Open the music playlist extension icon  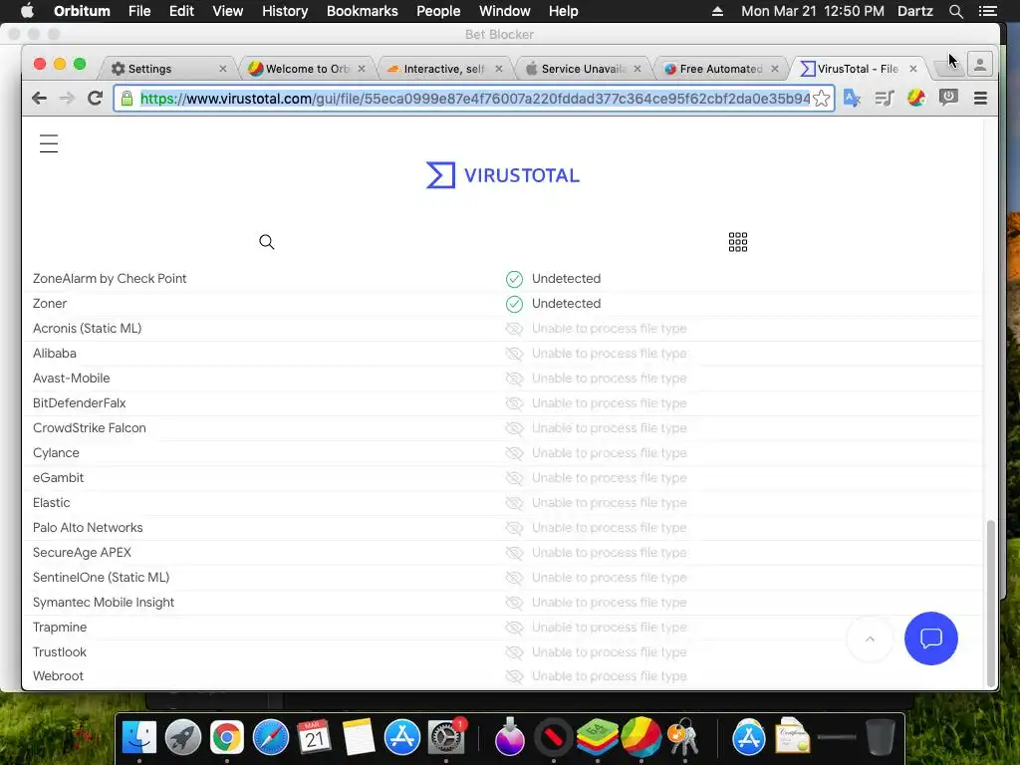[x=885, y=99]
